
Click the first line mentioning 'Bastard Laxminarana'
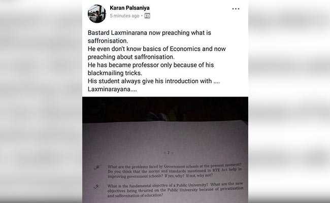tap(149, 33)
